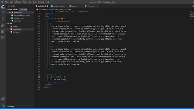Collapse the HTML folder section
Screen dimensions: 194x109
[x=10, y=24]
